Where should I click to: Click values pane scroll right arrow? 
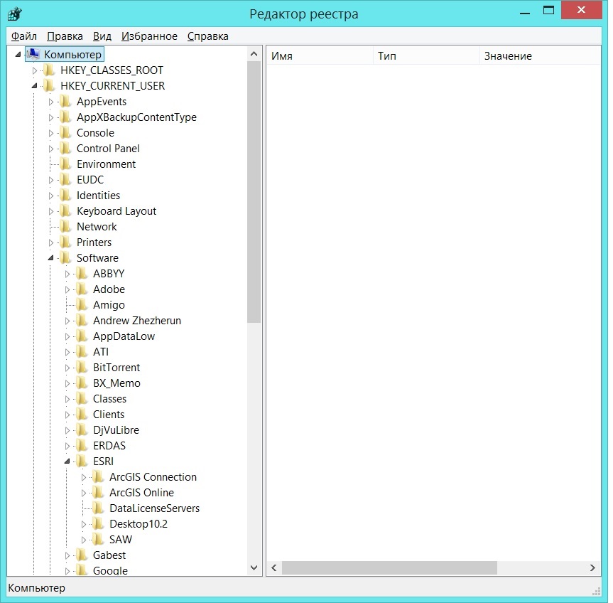pos(592,567)
